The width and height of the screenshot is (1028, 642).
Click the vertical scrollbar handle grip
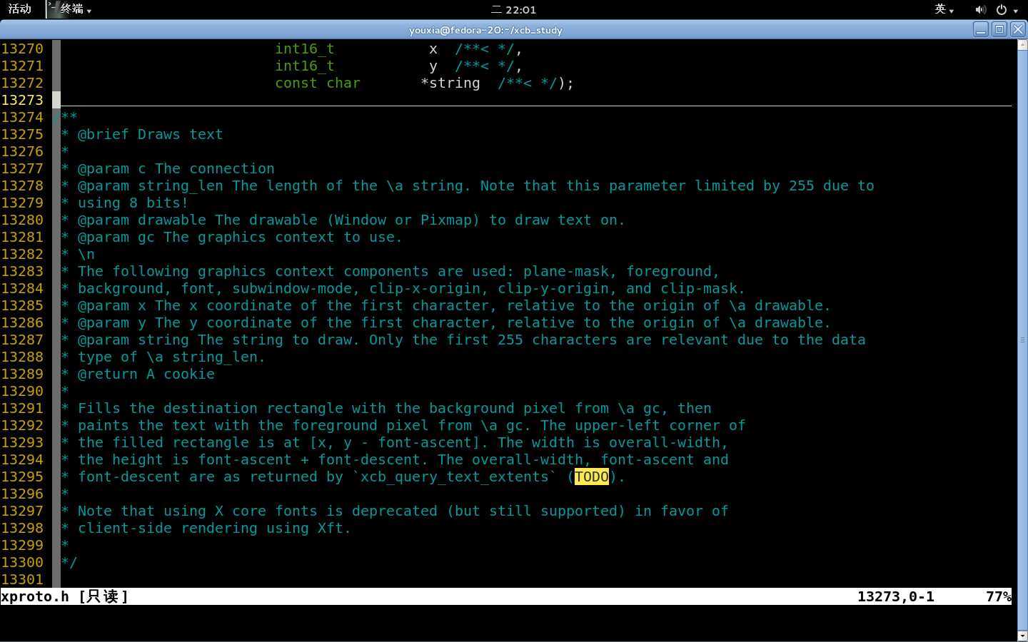1022,340
